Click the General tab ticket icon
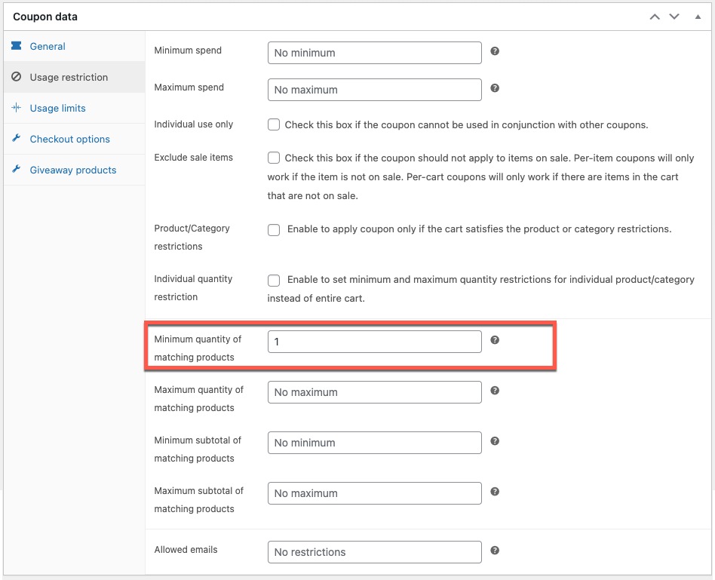715x580 pixels. click(17, 45)
